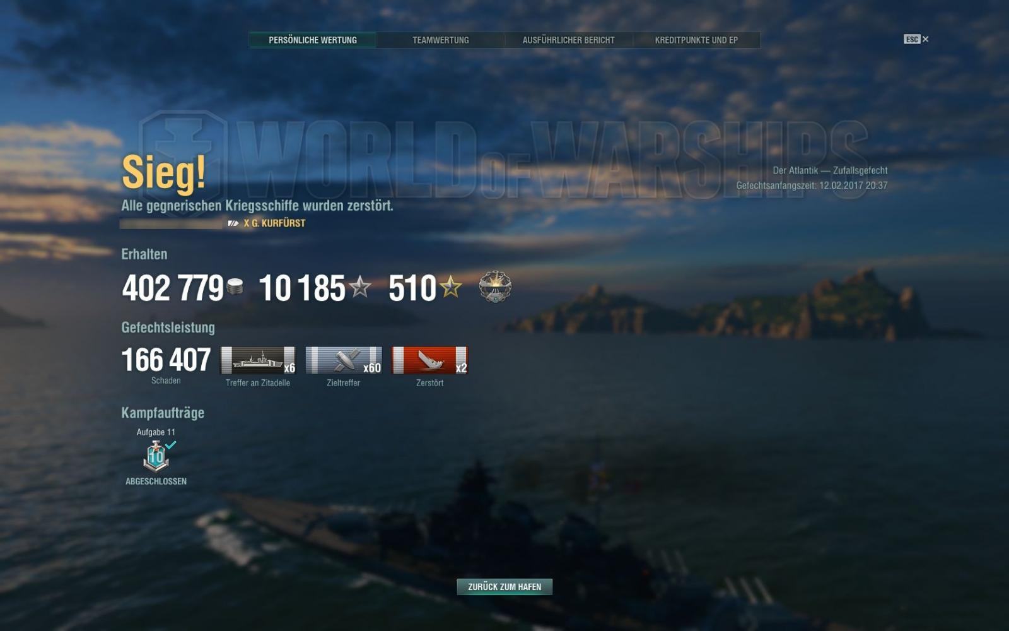Click the red Zerstört x2 ribbon
Viewport: 1009px width, 631px height.
429,360
